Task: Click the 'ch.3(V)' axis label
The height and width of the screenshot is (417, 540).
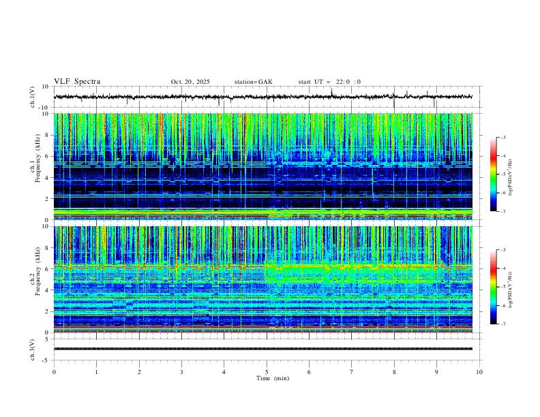Action: pyautogui.click(x=32, y=350)
